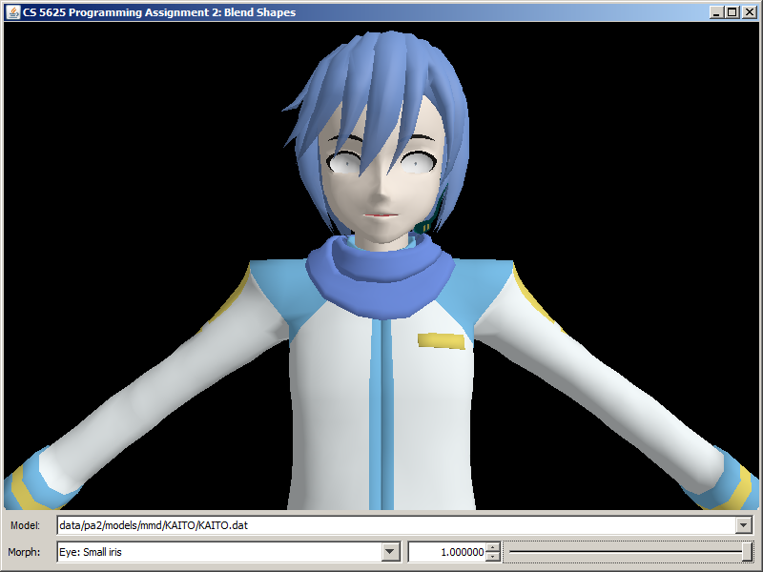
Task: Increase morph weight with spinner up arrow
Action: point(492,547)
